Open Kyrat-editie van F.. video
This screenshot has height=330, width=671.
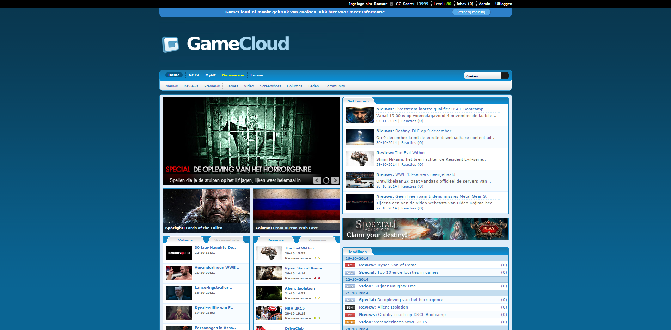(214, 308)
